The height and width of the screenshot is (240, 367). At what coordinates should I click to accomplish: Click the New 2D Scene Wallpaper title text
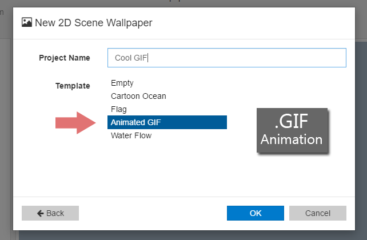coord(94,23)
